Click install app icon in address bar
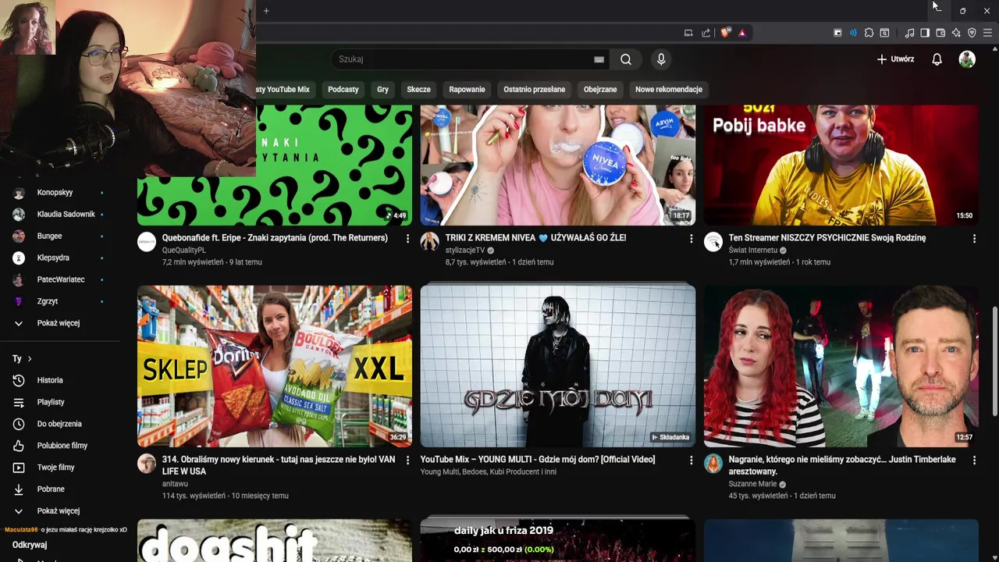Viewport: 999px width, 562px height. click(x=688, y=33)
